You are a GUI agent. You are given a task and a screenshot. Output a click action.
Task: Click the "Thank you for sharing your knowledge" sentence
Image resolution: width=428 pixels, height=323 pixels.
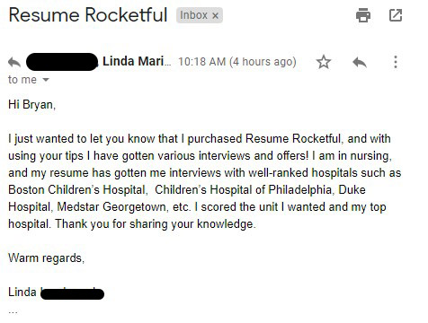pyautogui.click(x=156, y=224)
